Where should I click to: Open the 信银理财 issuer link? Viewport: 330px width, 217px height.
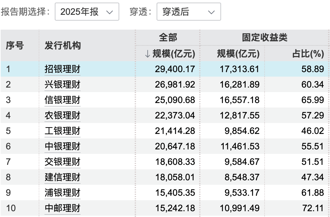point(63,100)
